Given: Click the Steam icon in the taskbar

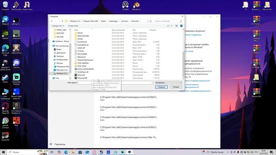Looking at the screenshot, I should click(101, 152).
